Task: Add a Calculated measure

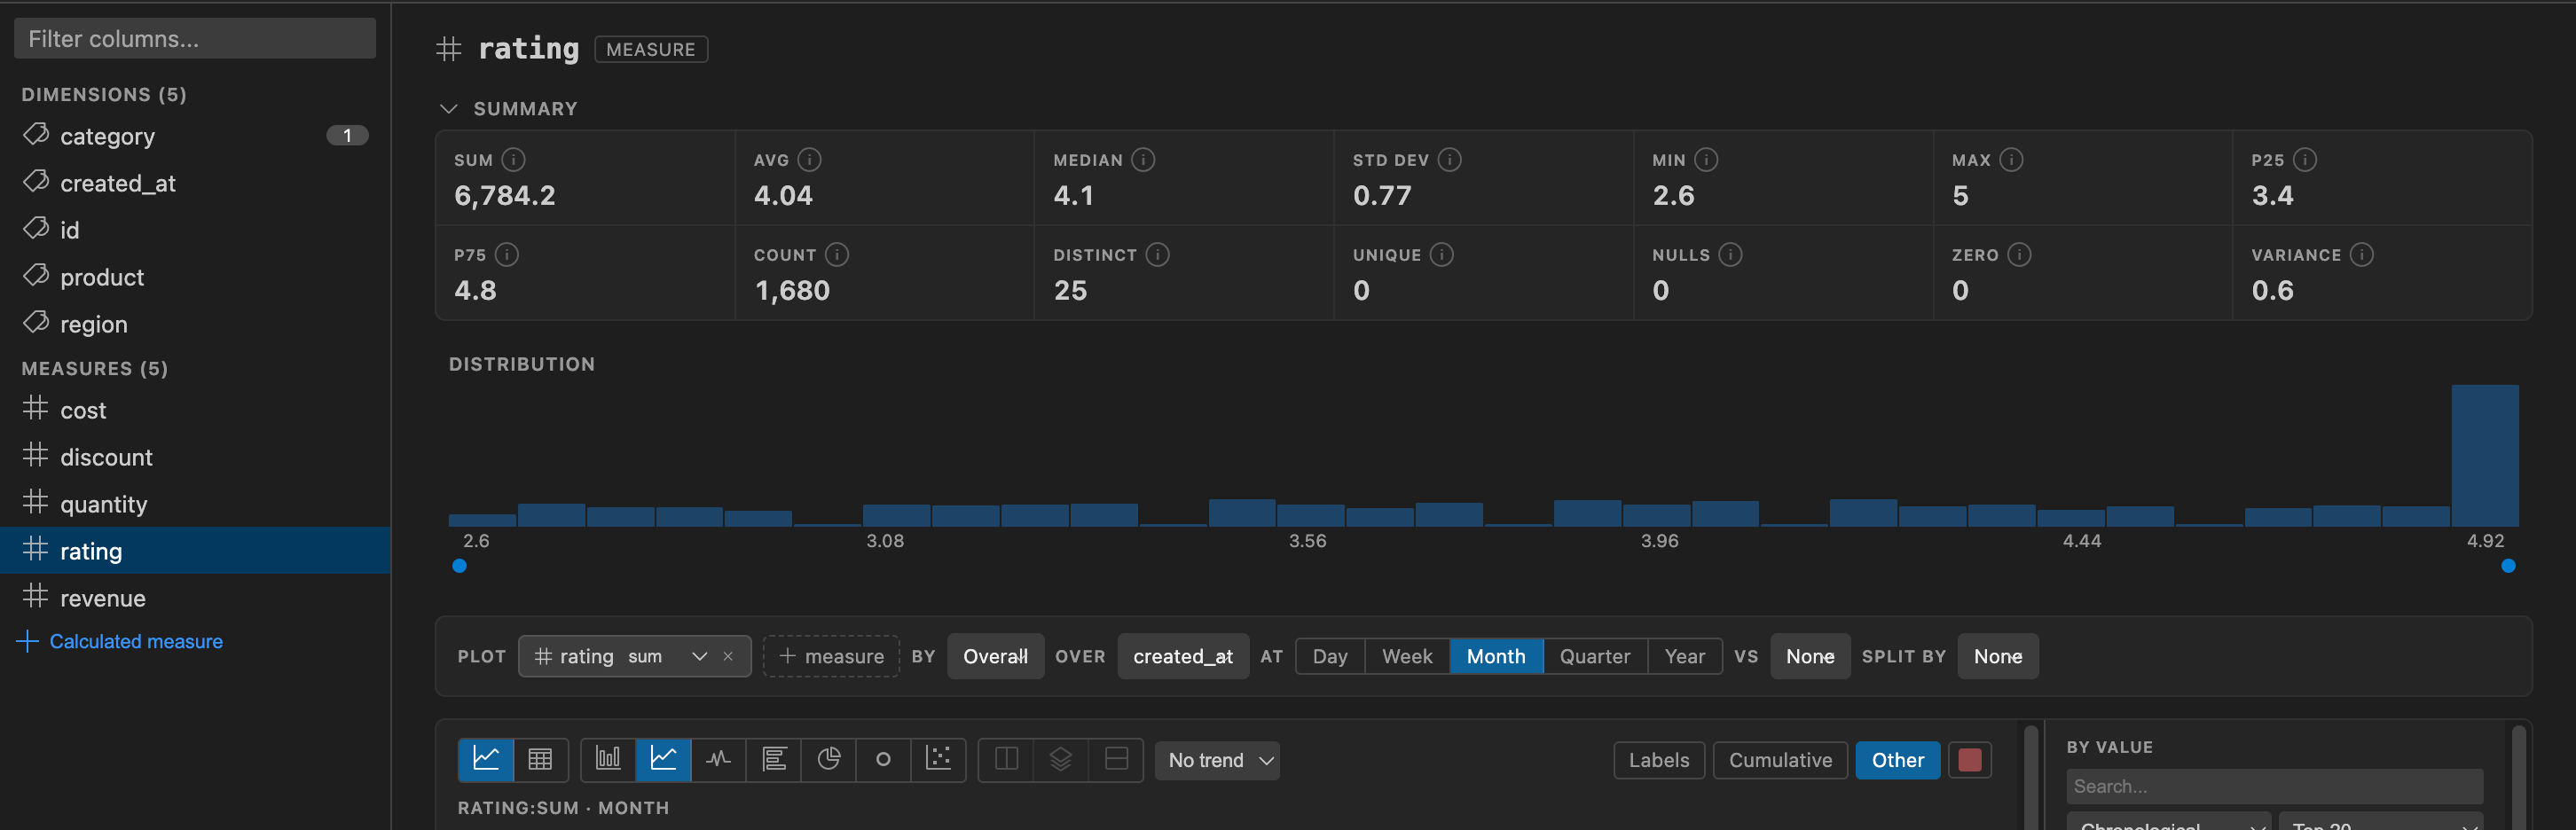Action: [x=120, y=641]
